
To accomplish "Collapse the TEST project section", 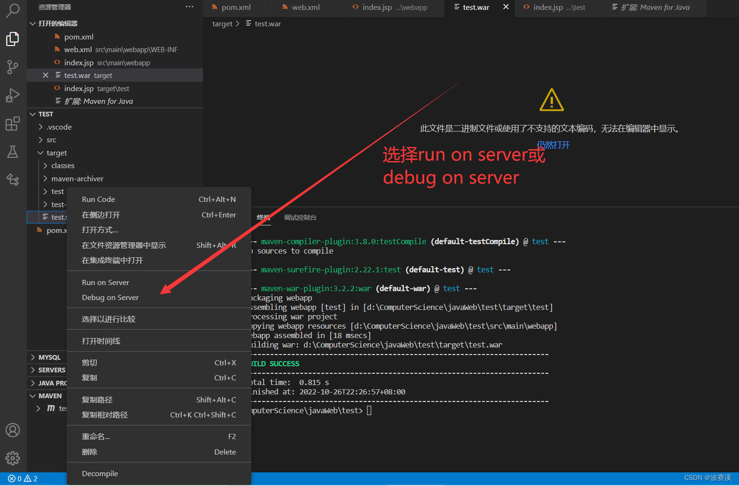I will pos(33,114).
